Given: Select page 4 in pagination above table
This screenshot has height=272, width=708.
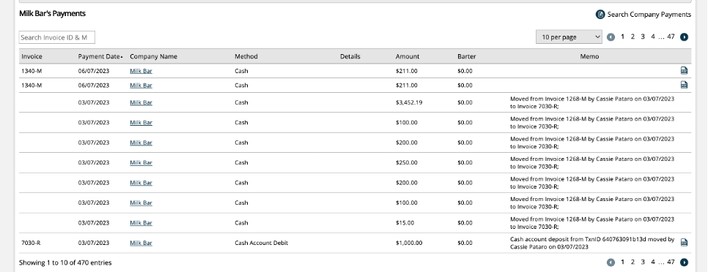Looking at the screenshot, I should click(x=652, y=37).
